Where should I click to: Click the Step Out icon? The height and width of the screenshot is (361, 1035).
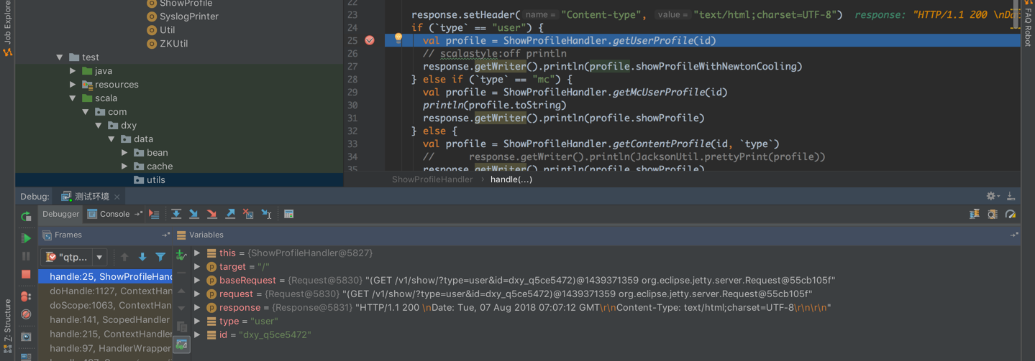pyautogui.click(x=230, y=214)
